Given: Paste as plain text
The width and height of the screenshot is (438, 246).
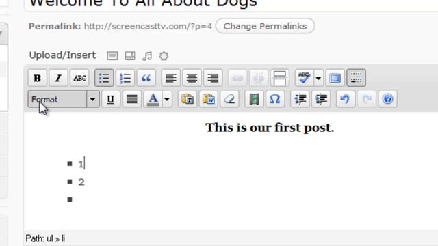Looking at the screenshot, I should coord(187,99).
